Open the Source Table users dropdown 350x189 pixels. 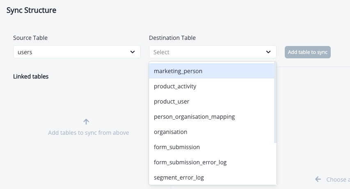point(77,52)
